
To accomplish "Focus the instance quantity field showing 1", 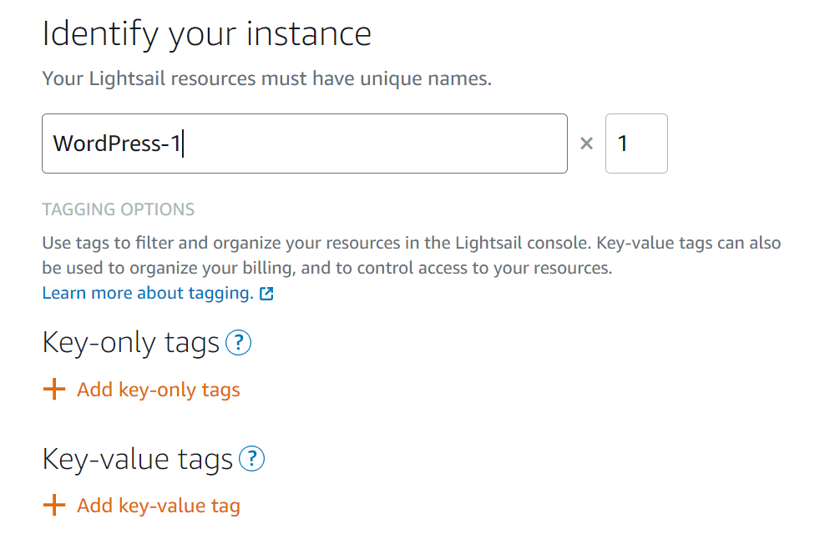I will click(636, 144).
